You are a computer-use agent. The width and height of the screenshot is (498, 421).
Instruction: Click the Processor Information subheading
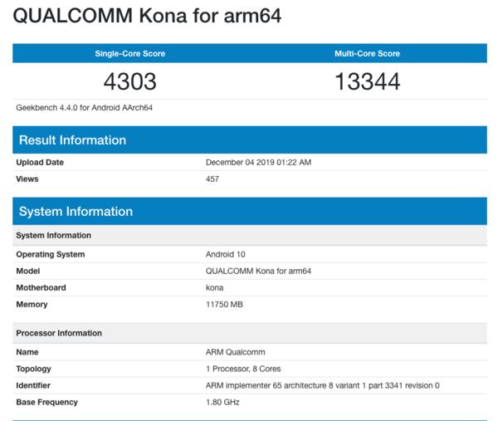pyautogui.click(x=59, y=333)
